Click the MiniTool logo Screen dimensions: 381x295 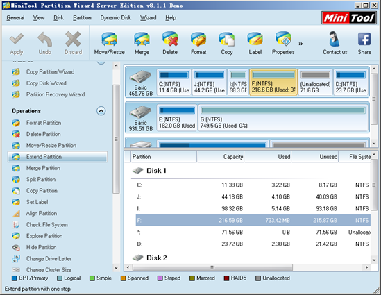349,18
